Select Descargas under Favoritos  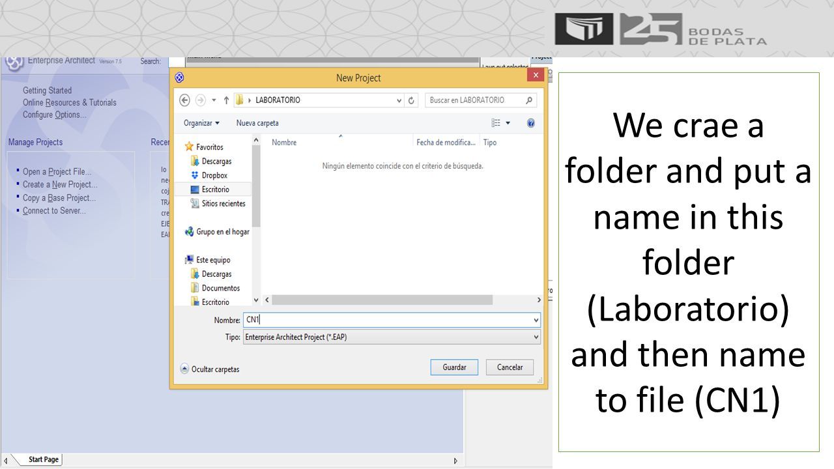[x=216, y=161]
